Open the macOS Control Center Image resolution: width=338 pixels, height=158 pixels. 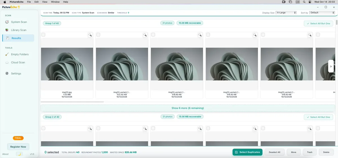pos(310,2)
